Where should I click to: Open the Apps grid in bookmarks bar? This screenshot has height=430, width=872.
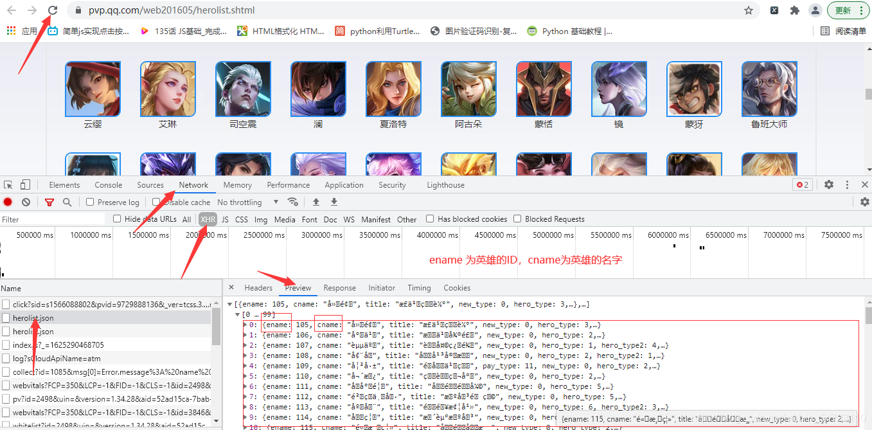coord(22,31)
